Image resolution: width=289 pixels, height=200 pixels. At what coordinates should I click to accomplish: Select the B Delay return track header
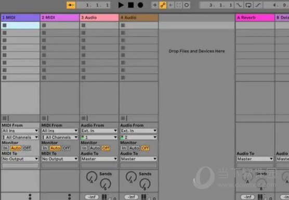point(282,18)
